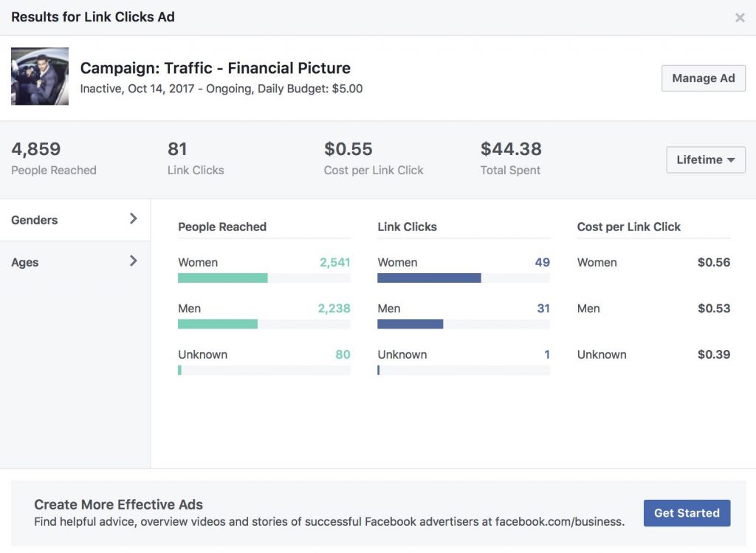
Task: Click the Link Clicks column header
Action: [407, 227]
